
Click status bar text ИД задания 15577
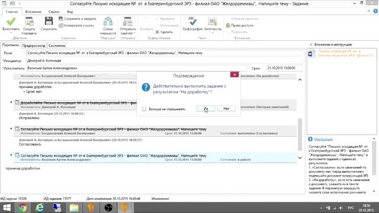57,199
